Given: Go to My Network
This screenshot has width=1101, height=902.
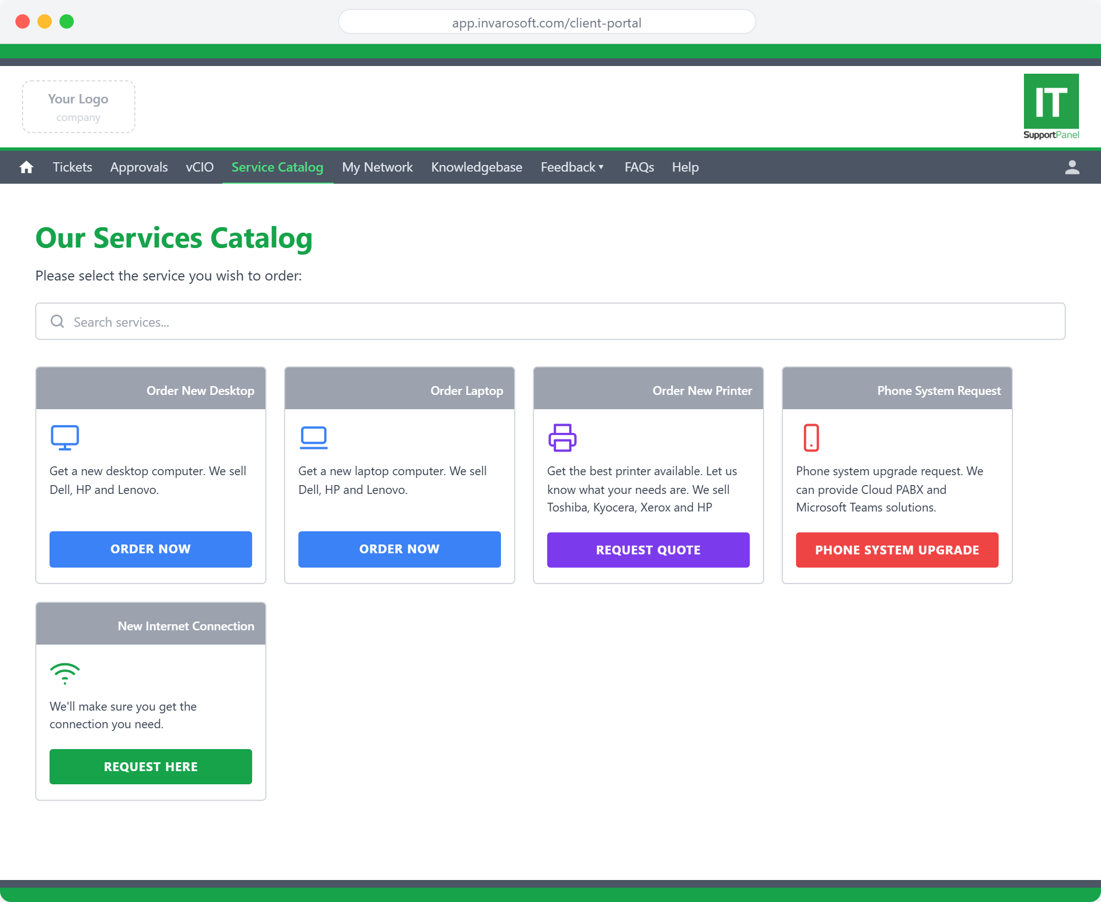Looking at the screenshot, I should pyautogui.click(x=377, y=167).
